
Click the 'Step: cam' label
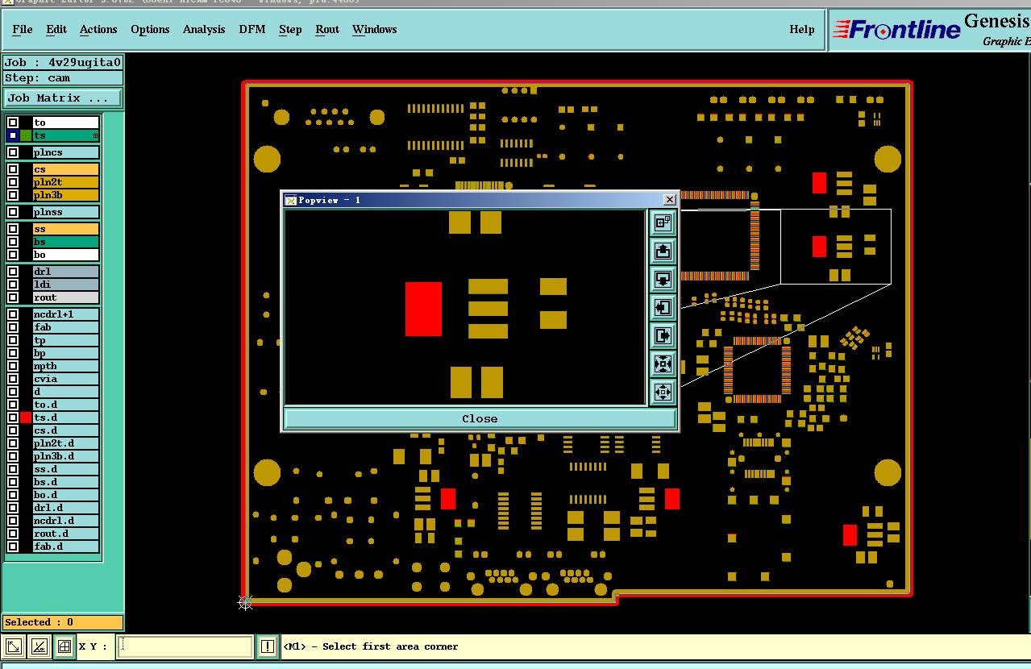point(63,78)
